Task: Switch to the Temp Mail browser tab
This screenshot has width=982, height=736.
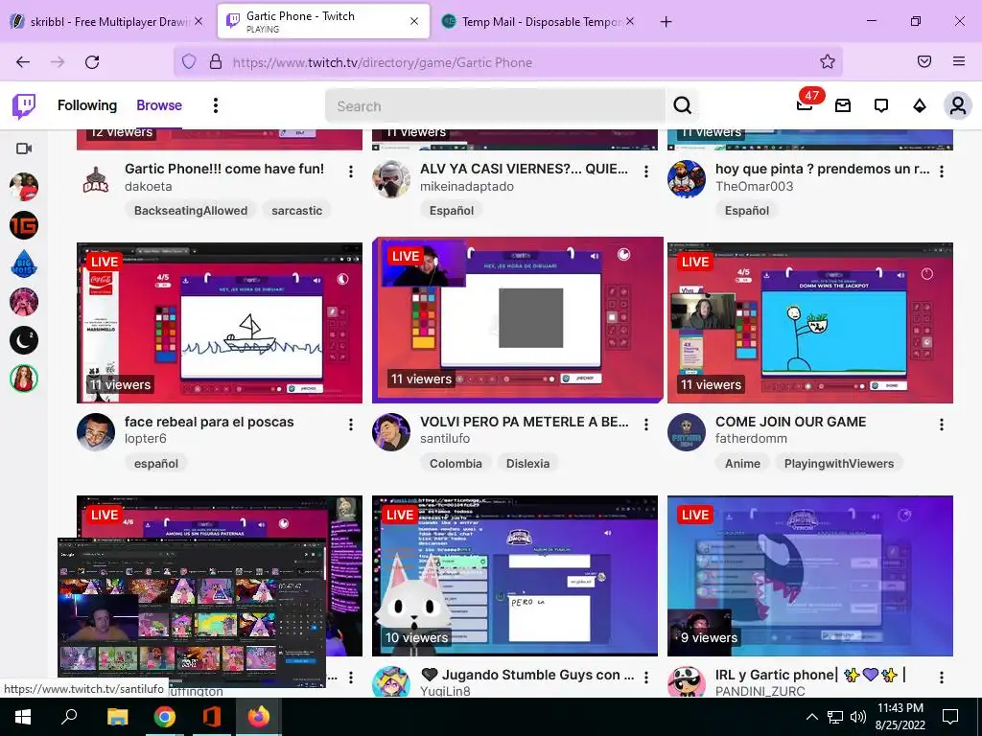Action: tap(539, 21)
